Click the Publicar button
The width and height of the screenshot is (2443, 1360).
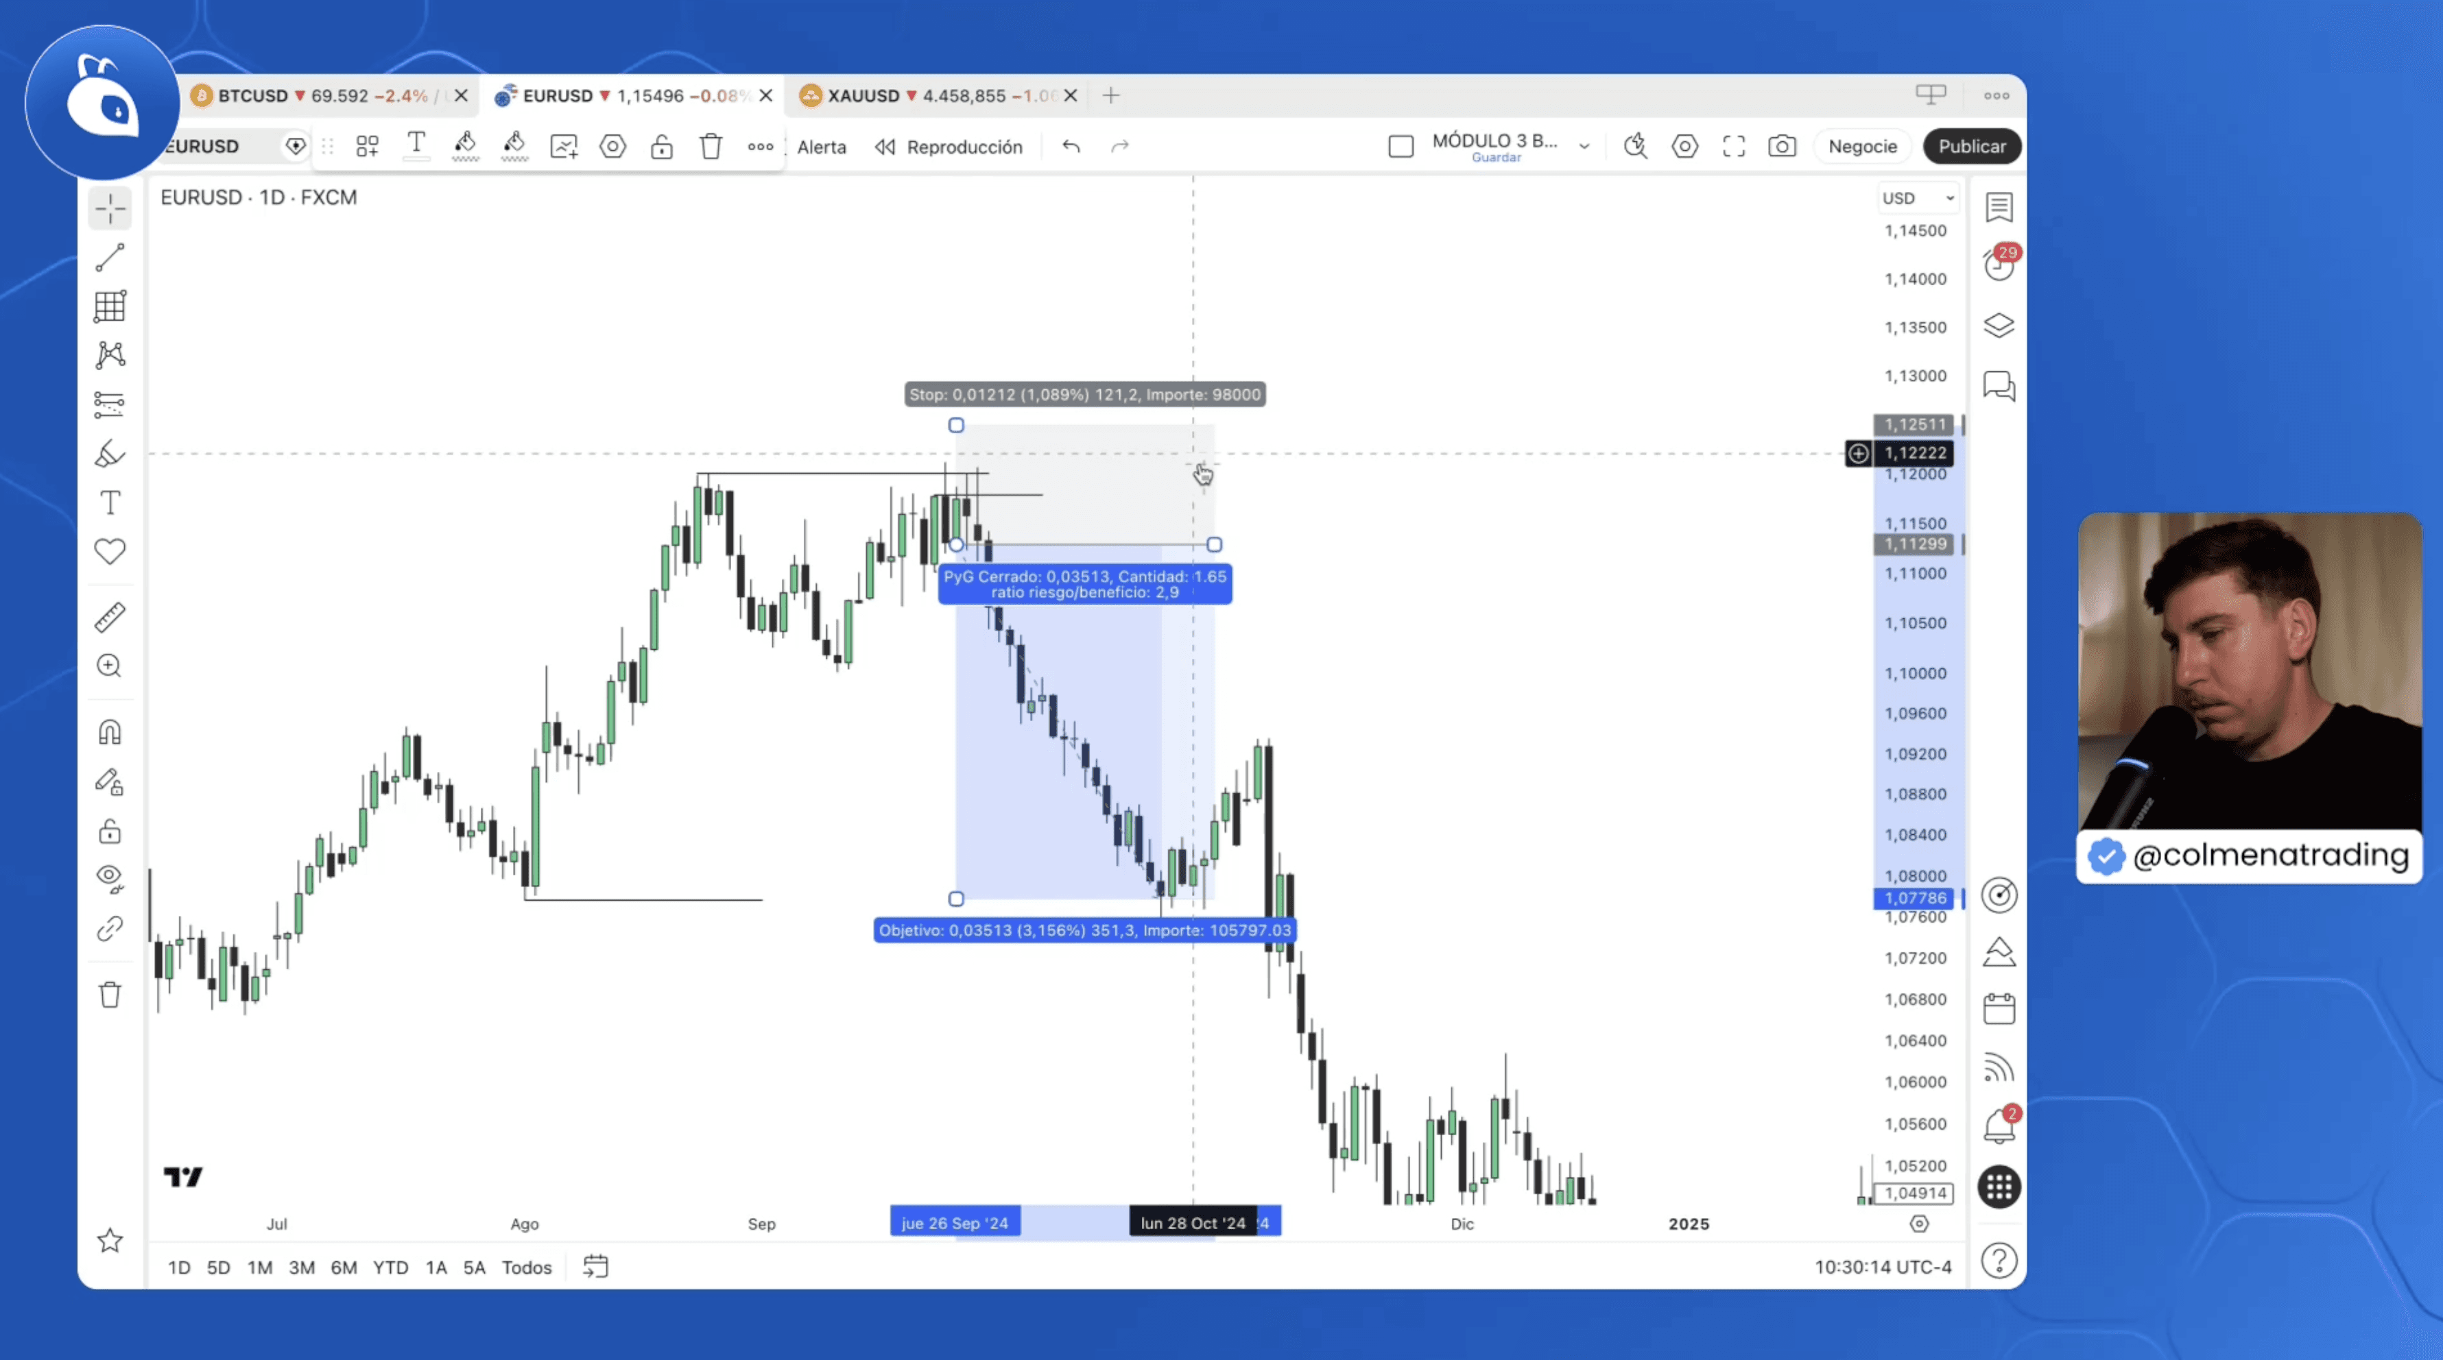1972,147
